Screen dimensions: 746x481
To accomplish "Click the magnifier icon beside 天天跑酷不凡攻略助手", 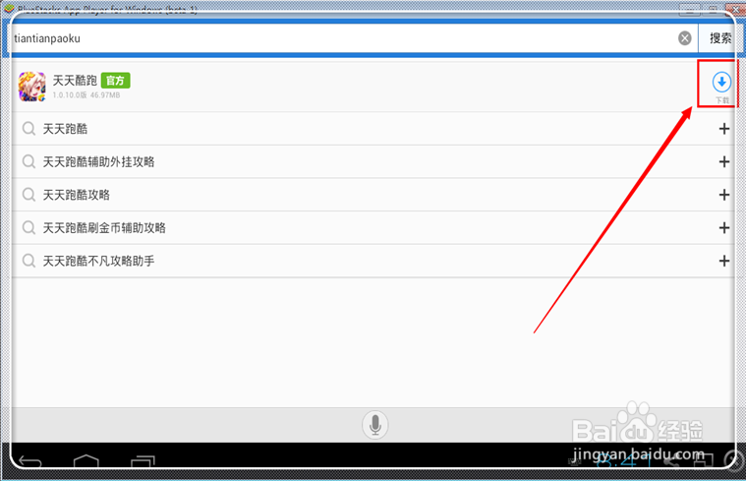I will click(x=29, y=261).
